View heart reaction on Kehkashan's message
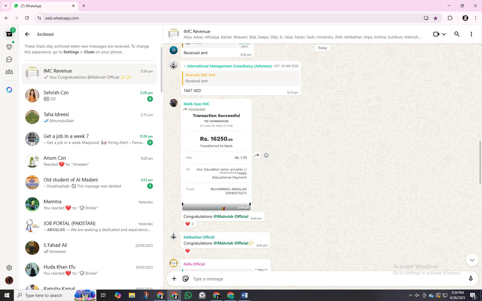The height and width of the screenshot is (301, 482). pyautogui.click(x=188, y=251)
